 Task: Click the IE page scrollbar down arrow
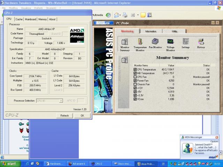tap(221, 152)
